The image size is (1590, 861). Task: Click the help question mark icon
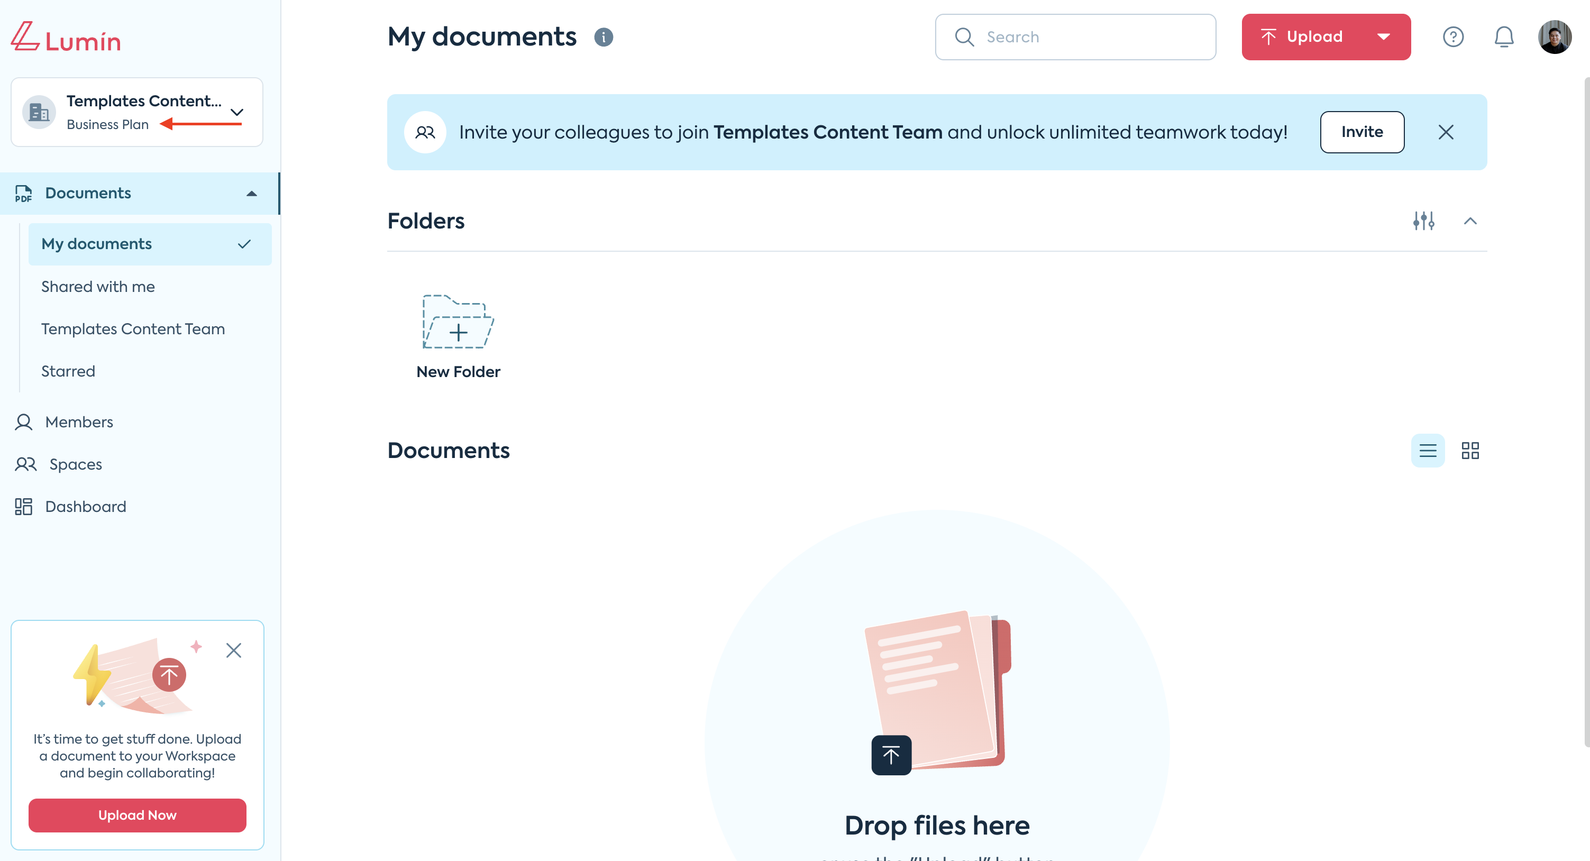click(x=1454, y=37)
